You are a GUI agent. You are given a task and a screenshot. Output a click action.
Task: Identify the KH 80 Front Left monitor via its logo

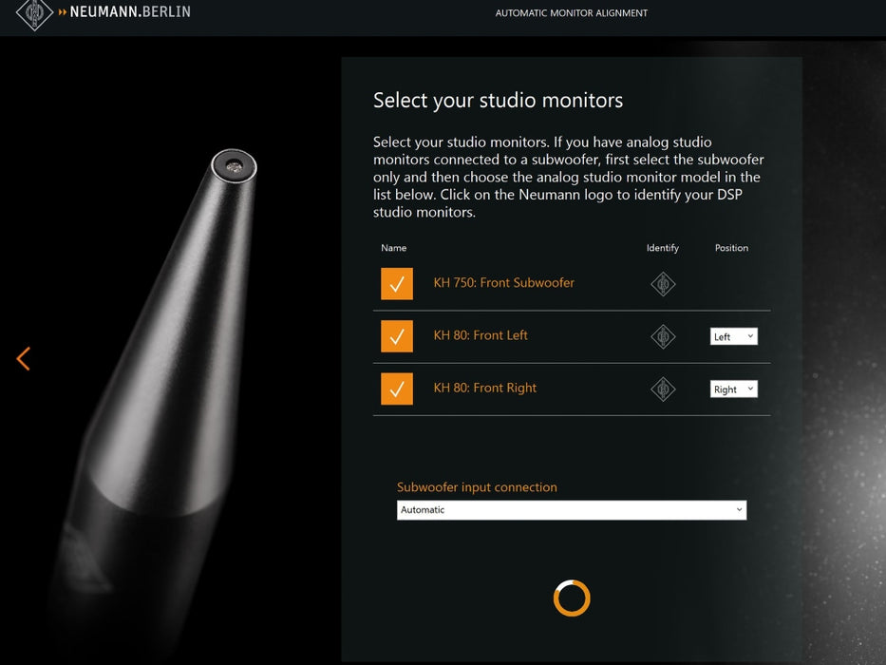coord(663,336)
